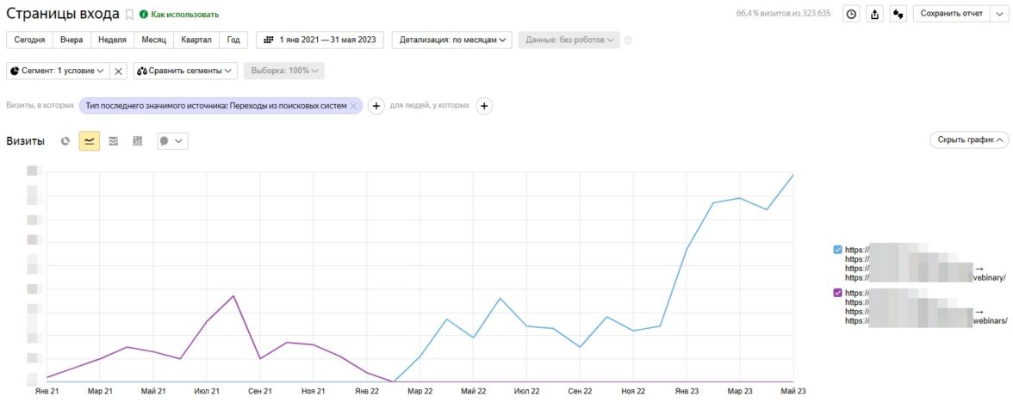This screenshot has width=1013, height=403.
Task: Clear the segment with the X button
Action: (119, 71)
